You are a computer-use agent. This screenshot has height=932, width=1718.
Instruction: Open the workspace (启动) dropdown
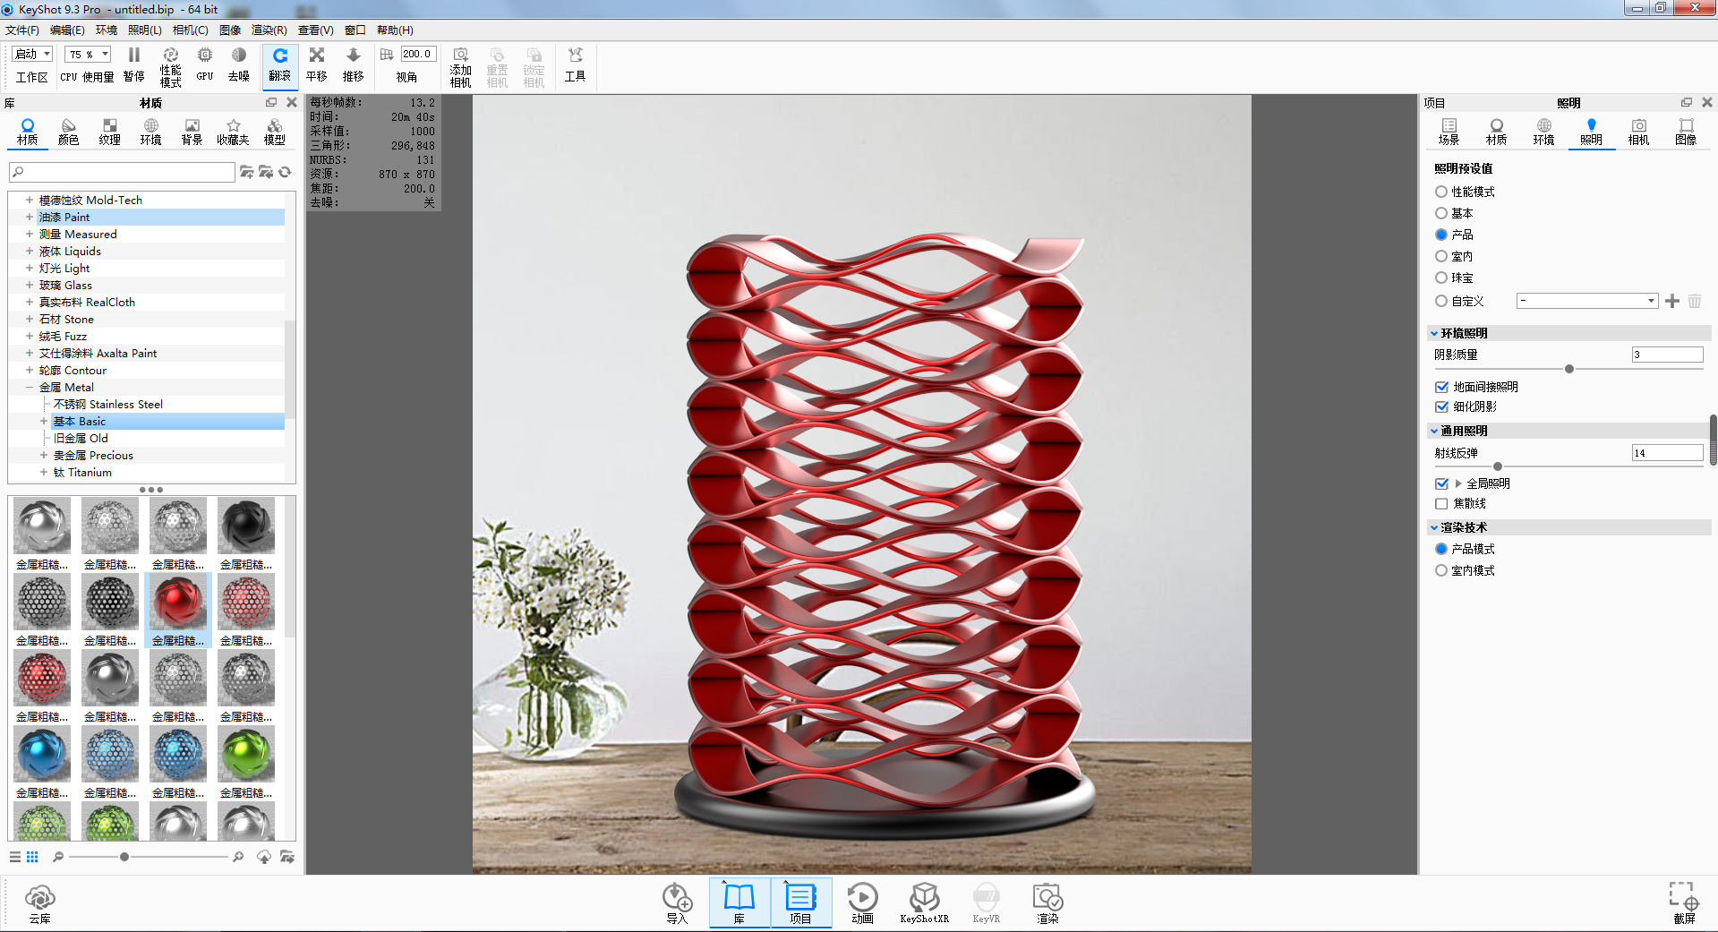coord(33,54)
